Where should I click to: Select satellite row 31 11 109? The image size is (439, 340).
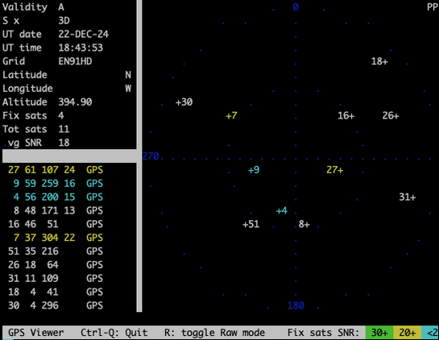tap(56, 279)
